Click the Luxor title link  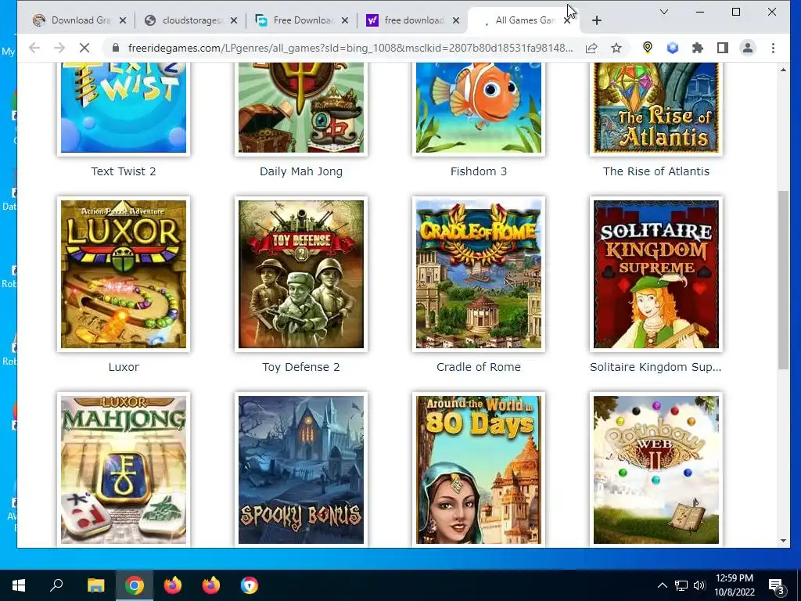[x=124, y=367]
